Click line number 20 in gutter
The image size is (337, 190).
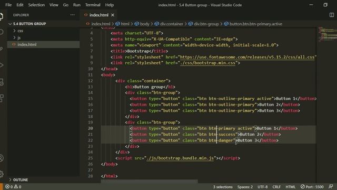click(x=90, y=128)
